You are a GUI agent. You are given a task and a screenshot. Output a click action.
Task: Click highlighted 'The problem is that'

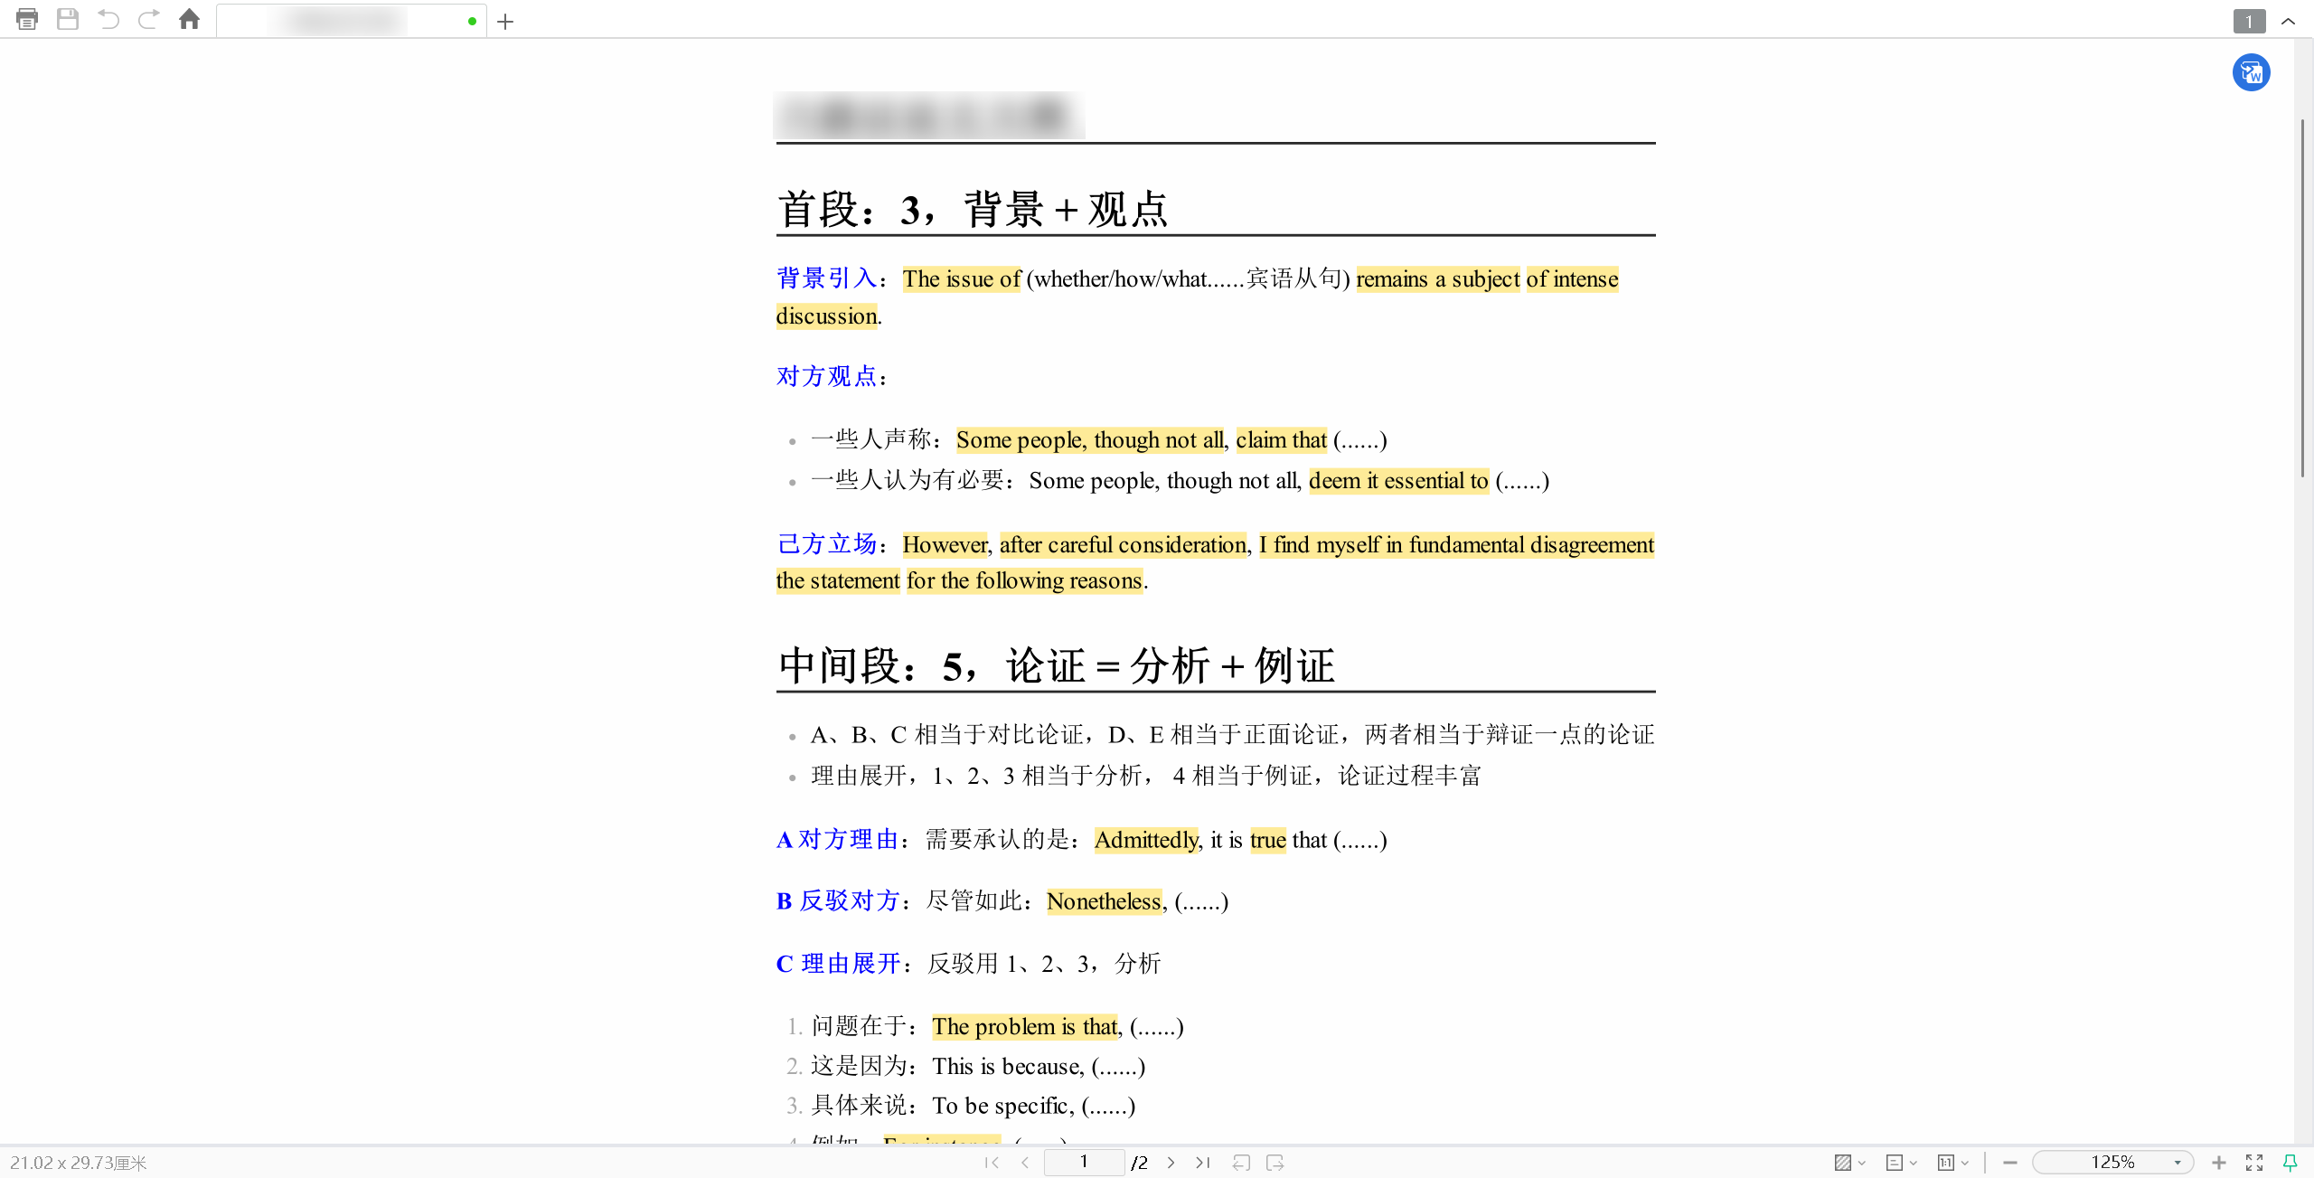tap(1026, 1027)
